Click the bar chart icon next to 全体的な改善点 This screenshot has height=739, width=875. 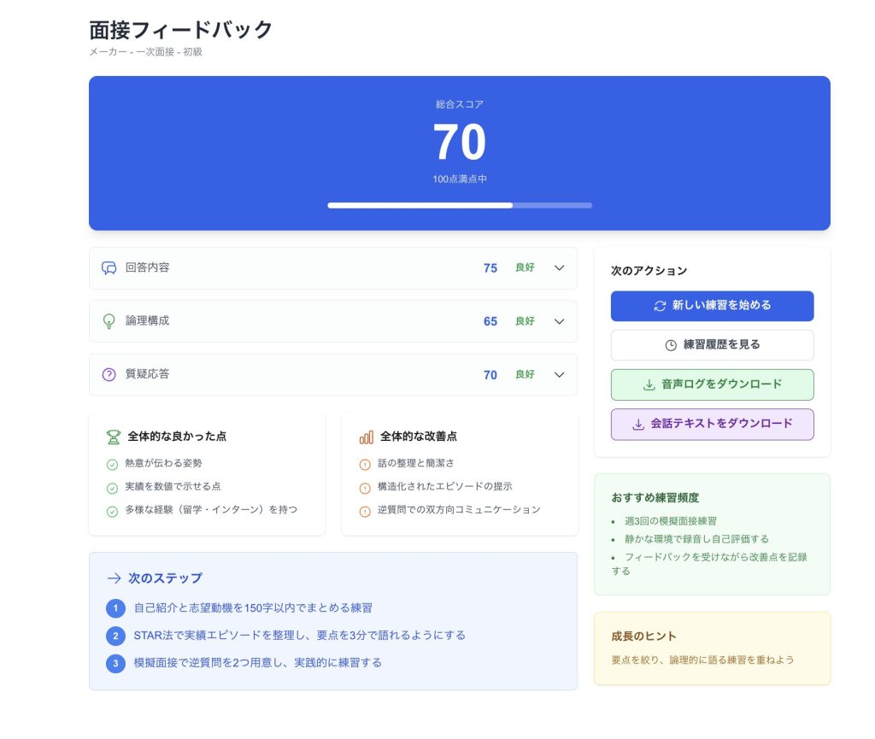pyautogui.click(x=367, y=437)
